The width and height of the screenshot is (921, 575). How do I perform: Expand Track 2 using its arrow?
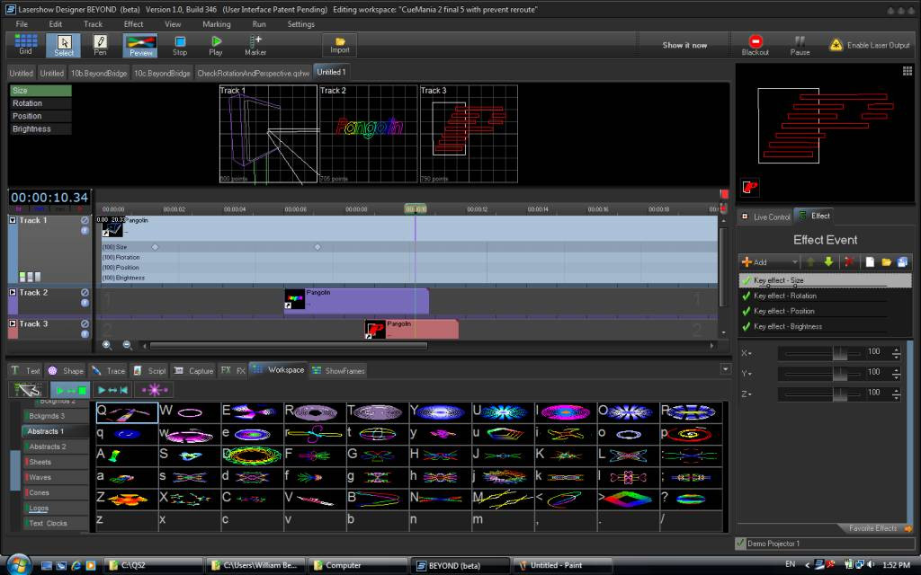click(x=13, y=293)
